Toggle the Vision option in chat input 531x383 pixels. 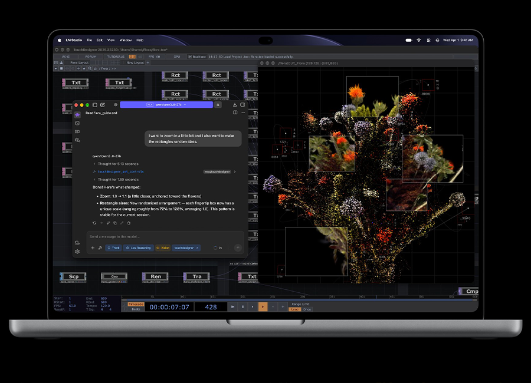163,248
